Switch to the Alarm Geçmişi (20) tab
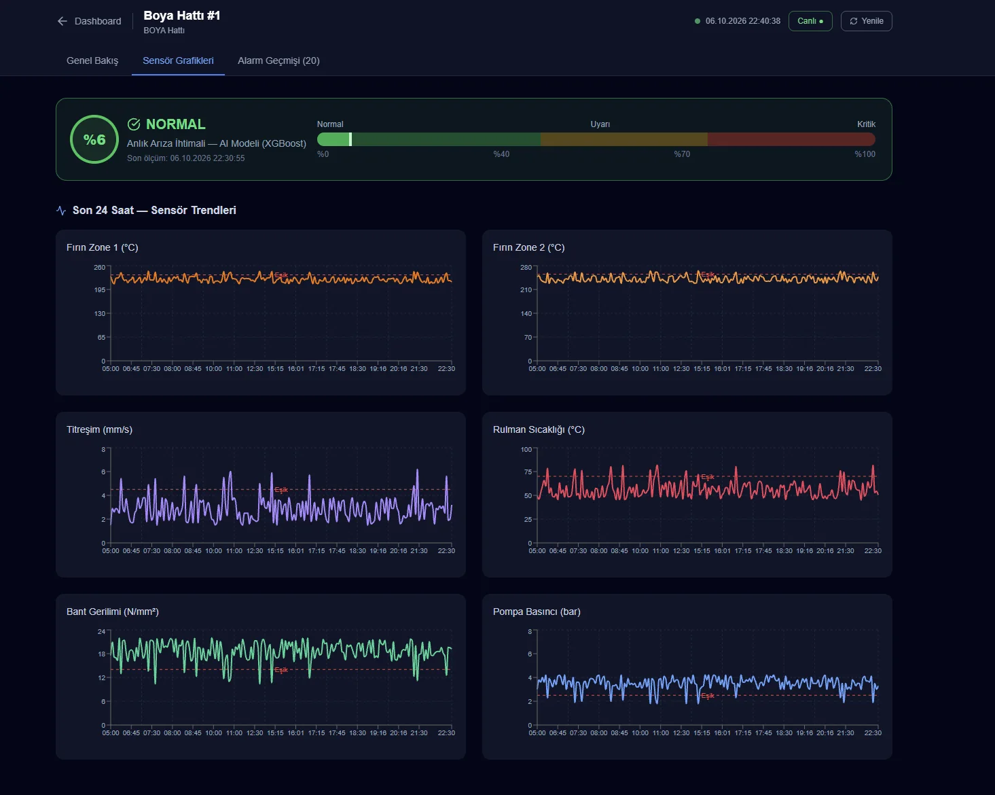The height and width of the screenshot is (795, 995). coord(278,60)
